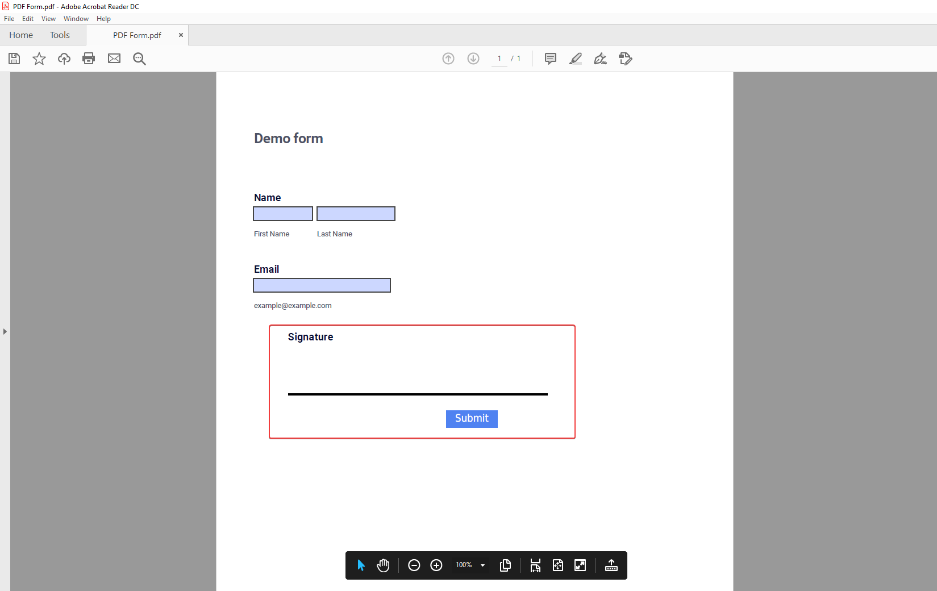Add file to favorites with star icon

click(39, 59)
